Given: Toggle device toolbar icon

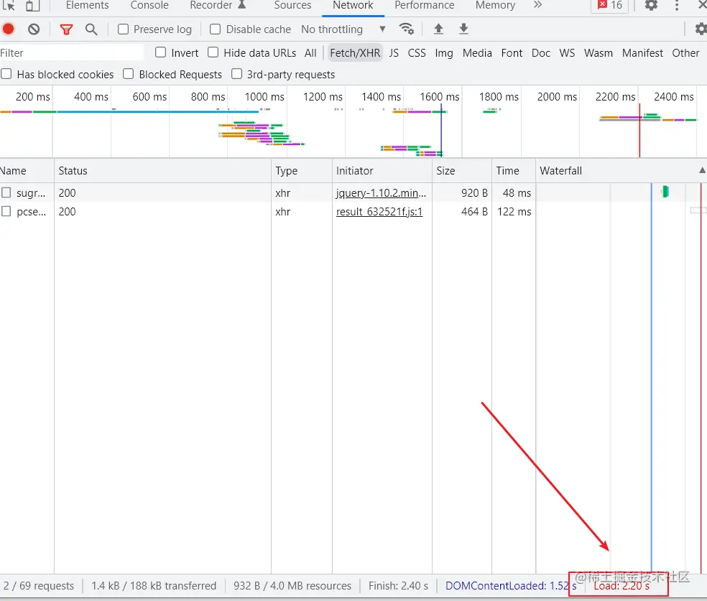Looking at the screenshot, I should (32, 6).
